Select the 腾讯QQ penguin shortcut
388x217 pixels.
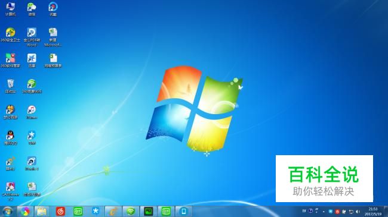coord(10,138)
